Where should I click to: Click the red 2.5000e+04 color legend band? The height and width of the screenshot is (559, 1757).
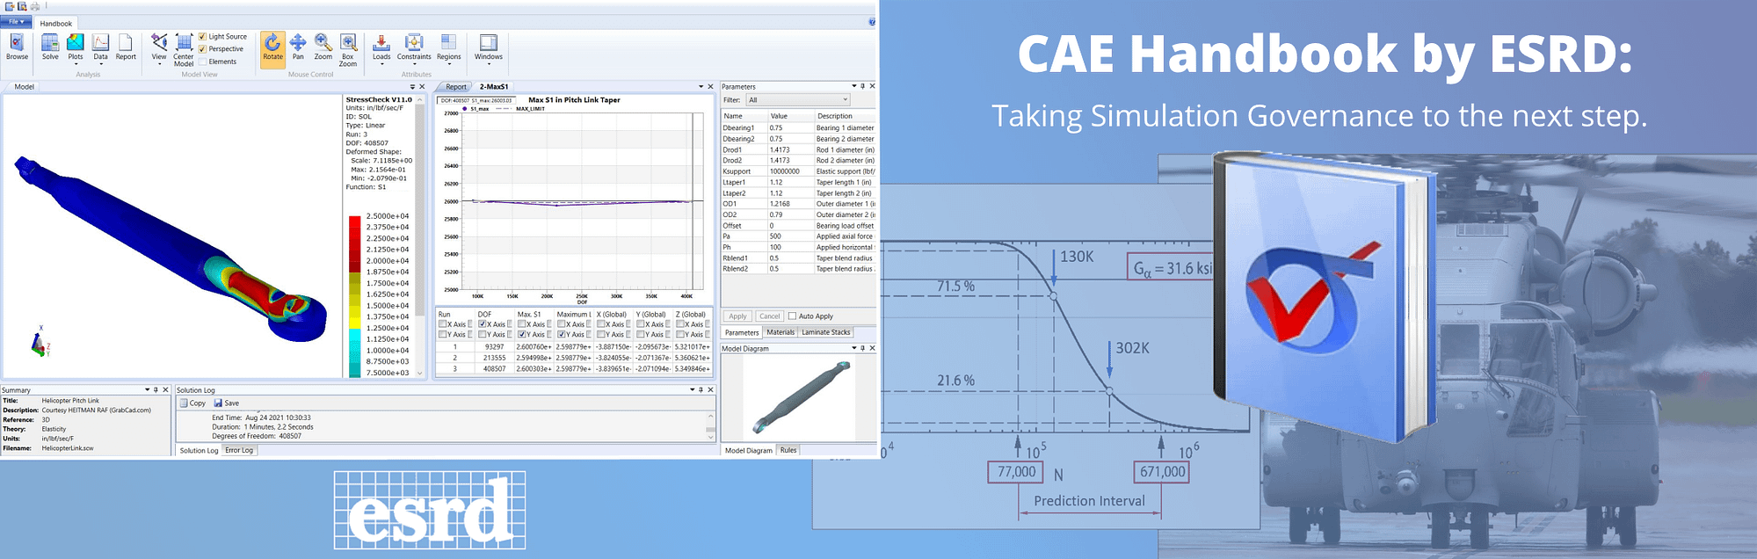pos(355,221)
